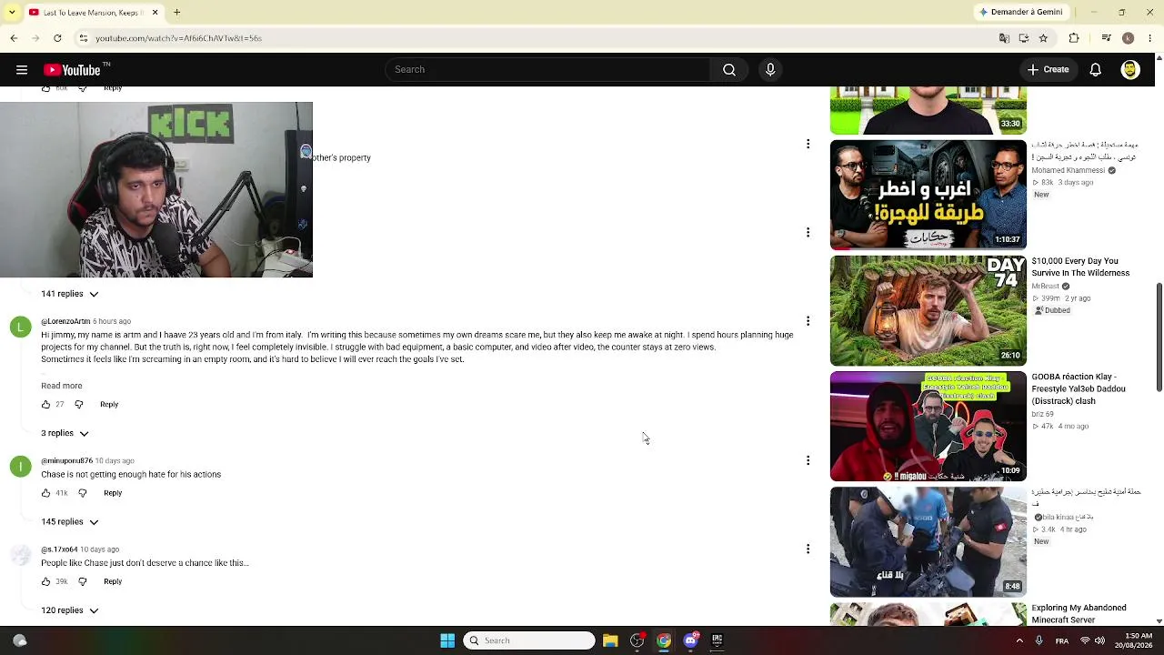Like LorenzoArtm's comment

pyautogui.click(x=45, y=405)
